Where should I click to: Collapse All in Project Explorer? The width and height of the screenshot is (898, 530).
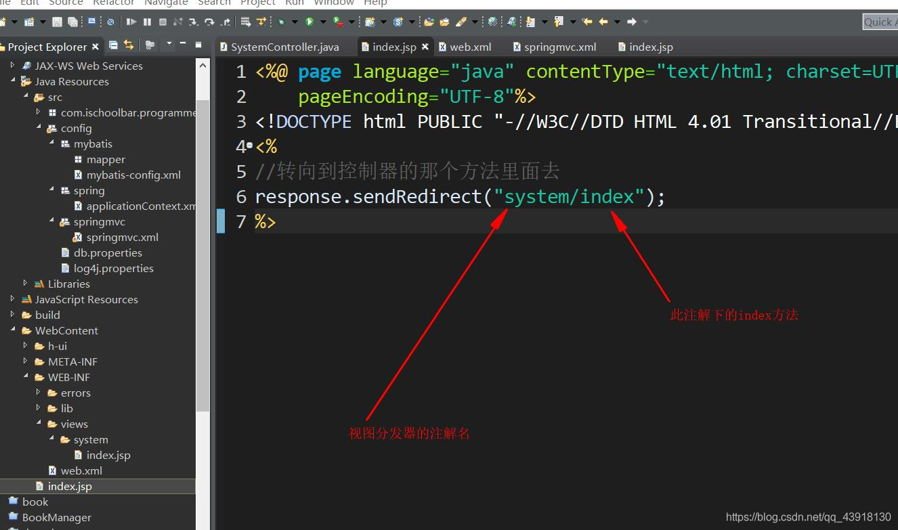click(113, 45)
